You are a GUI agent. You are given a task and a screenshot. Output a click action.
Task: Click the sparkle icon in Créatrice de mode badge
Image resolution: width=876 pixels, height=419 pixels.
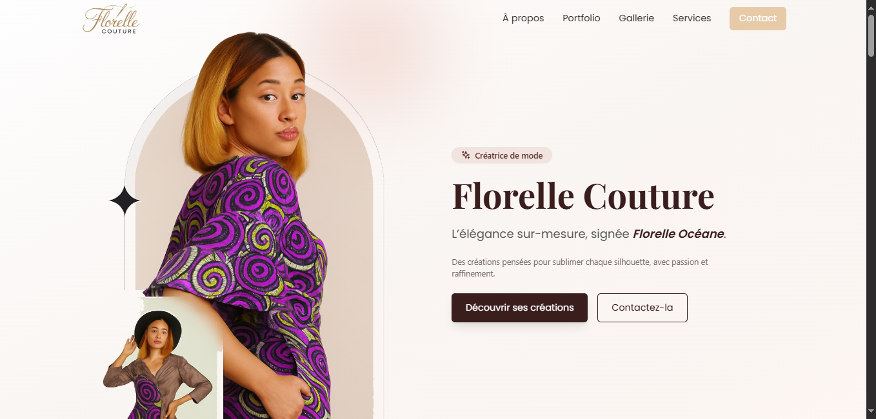[466, 155]
